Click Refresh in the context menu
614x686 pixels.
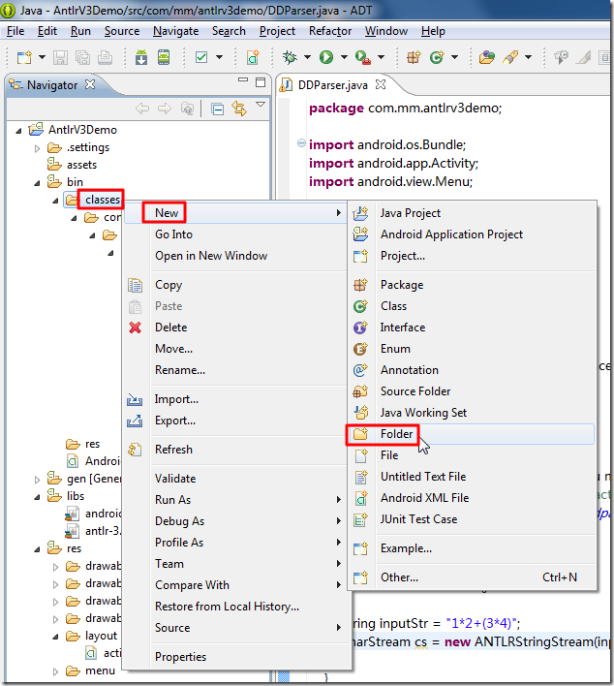click(x=236, y=450)
